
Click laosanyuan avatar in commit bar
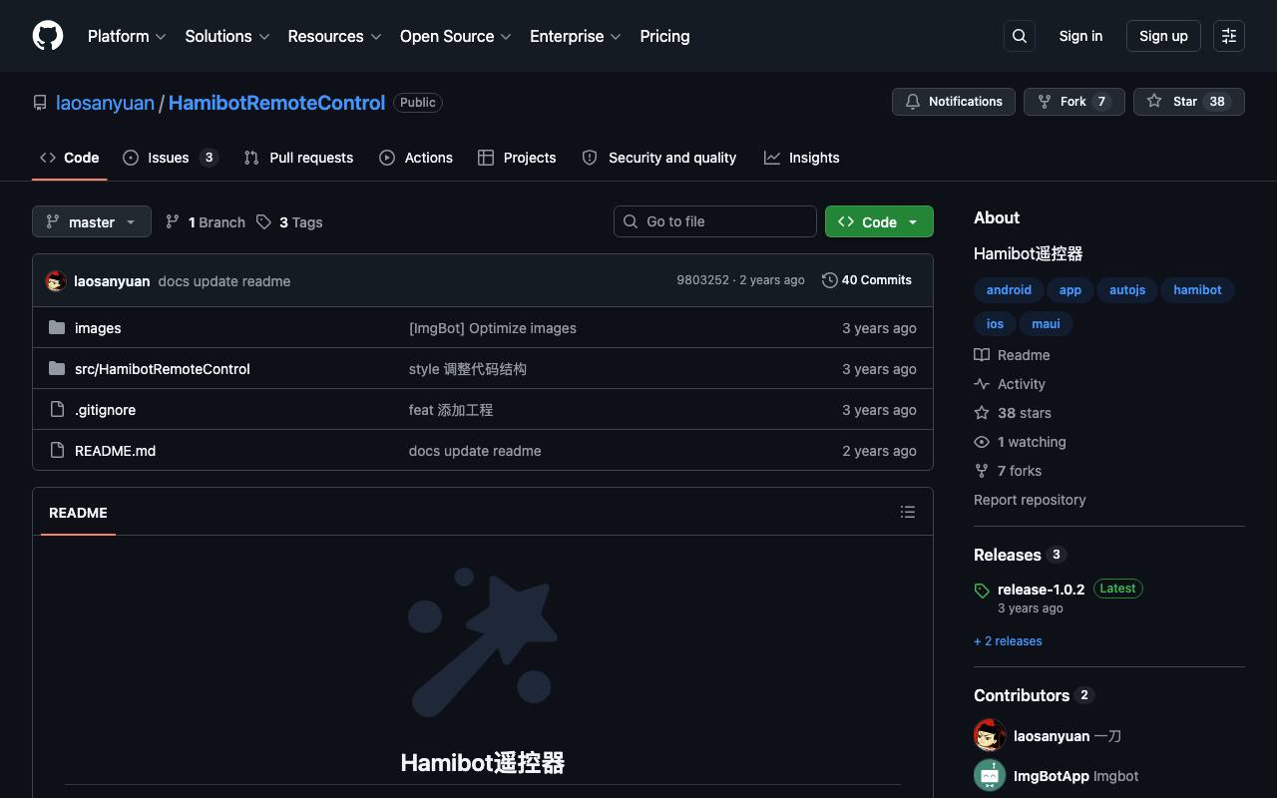tap(56, 281)
